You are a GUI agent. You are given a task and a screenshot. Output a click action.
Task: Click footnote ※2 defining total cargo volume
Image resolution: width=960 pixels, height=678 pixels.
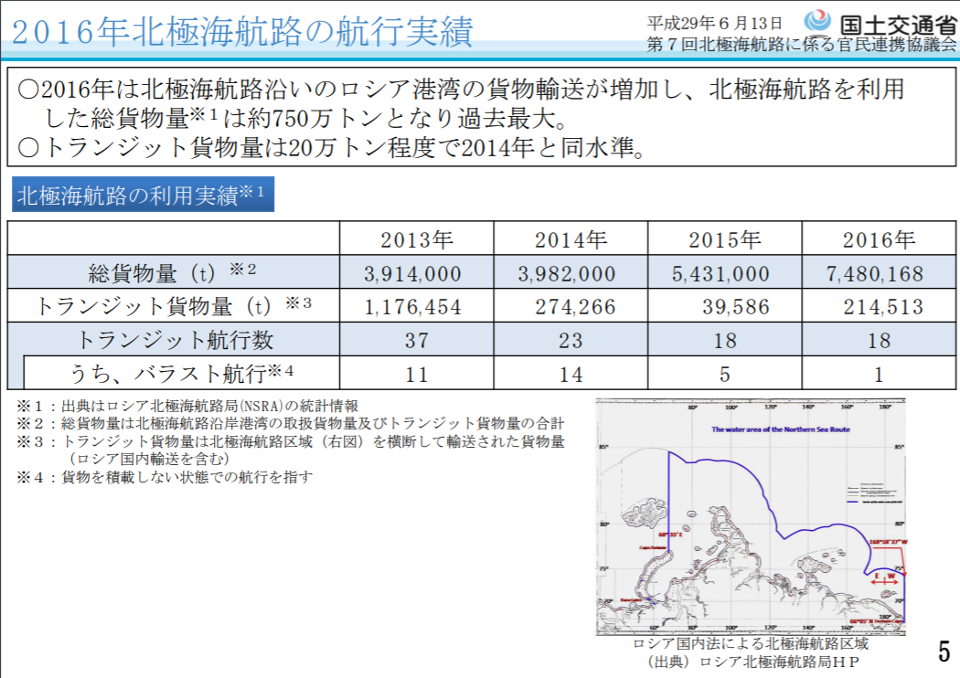[x=290, y=423]
